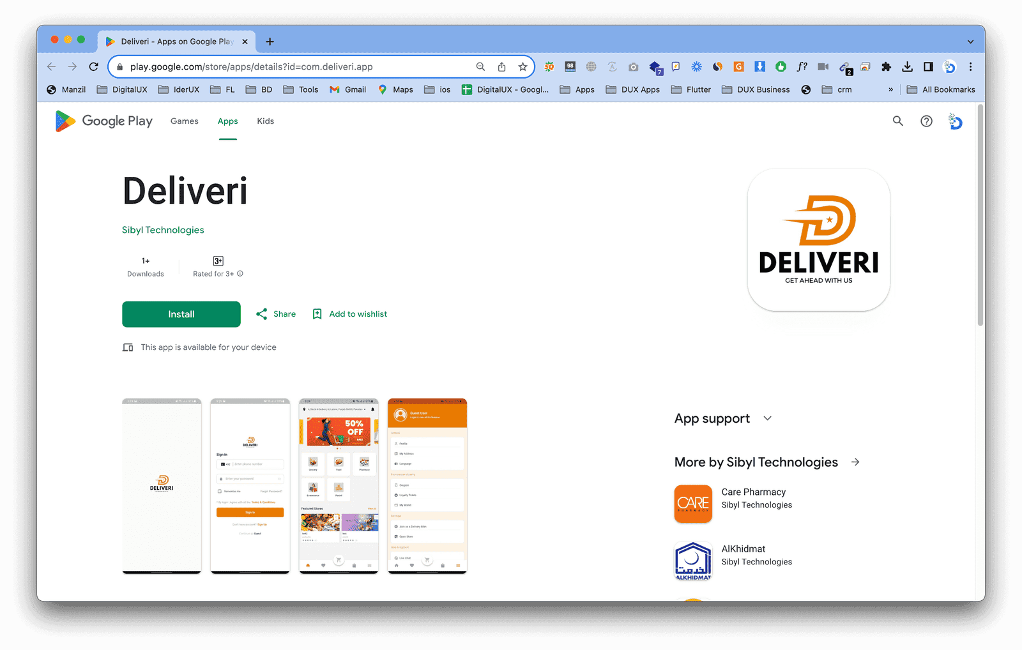This screenshot has height=650, width=1022.
Task: Expand the App support section
Action: click(x=768, y=418)
